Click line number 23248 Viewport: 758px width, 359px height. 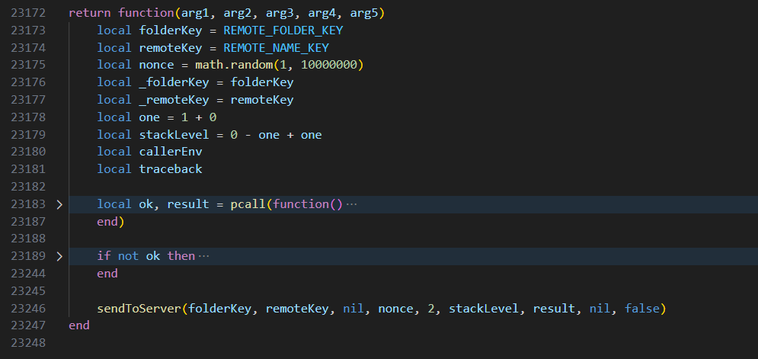click(x=28, y=343)
